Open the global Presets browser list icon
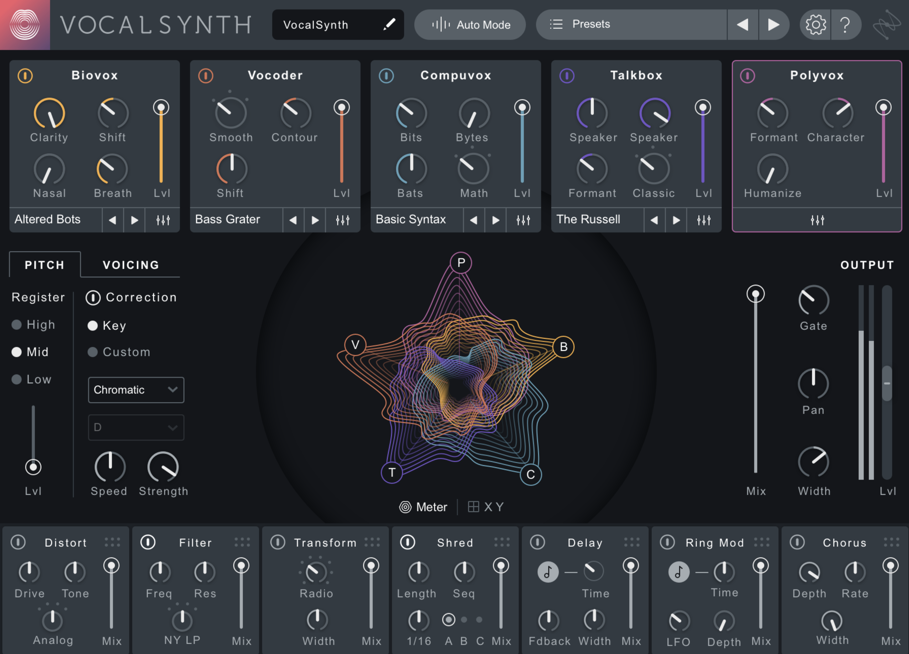Screen dimensions: 909x654 pyautogui.click(x=557, y=24)
